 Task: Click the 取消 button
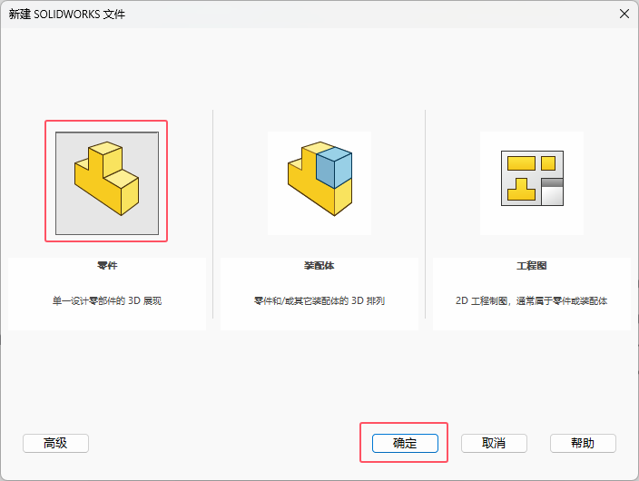[494, 443]
